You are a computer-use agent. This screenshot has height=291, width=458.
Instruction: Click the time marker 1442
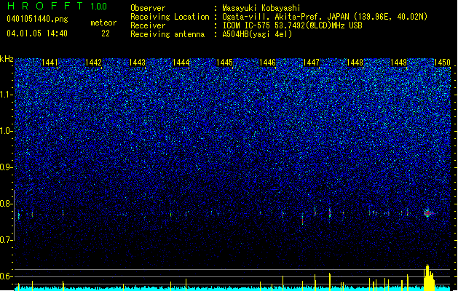(93, 63)
